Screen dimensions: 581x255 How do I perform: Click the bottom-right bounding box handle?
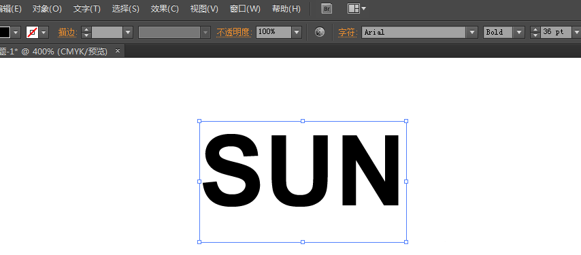coord(406,242)
